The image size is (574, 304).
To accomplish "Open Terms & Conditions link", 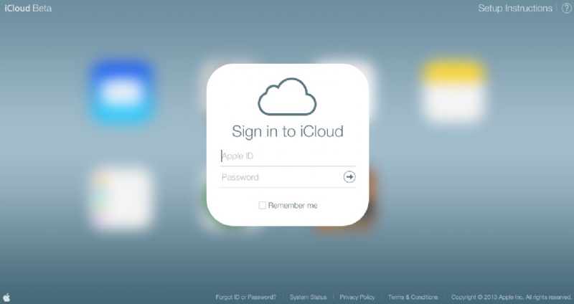I will [413, 297].
